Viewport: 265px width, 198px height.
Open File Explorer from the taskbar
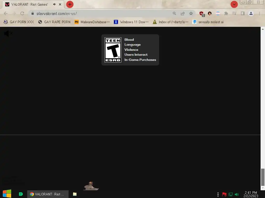point(75,194)
